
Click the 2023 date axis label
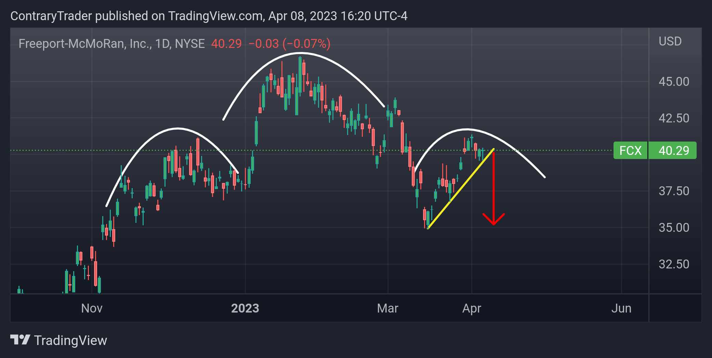(245, 308)
